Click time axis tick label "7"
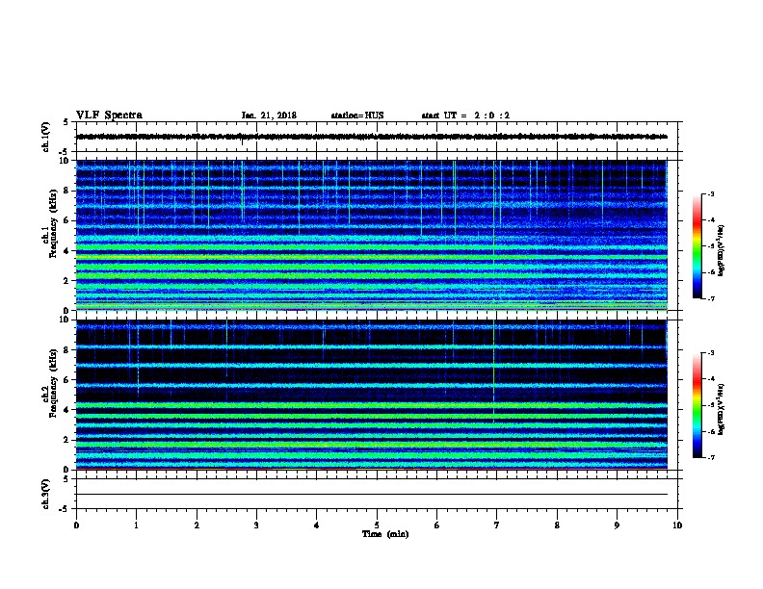Screen dimensions: 763x589 [497, 525]
